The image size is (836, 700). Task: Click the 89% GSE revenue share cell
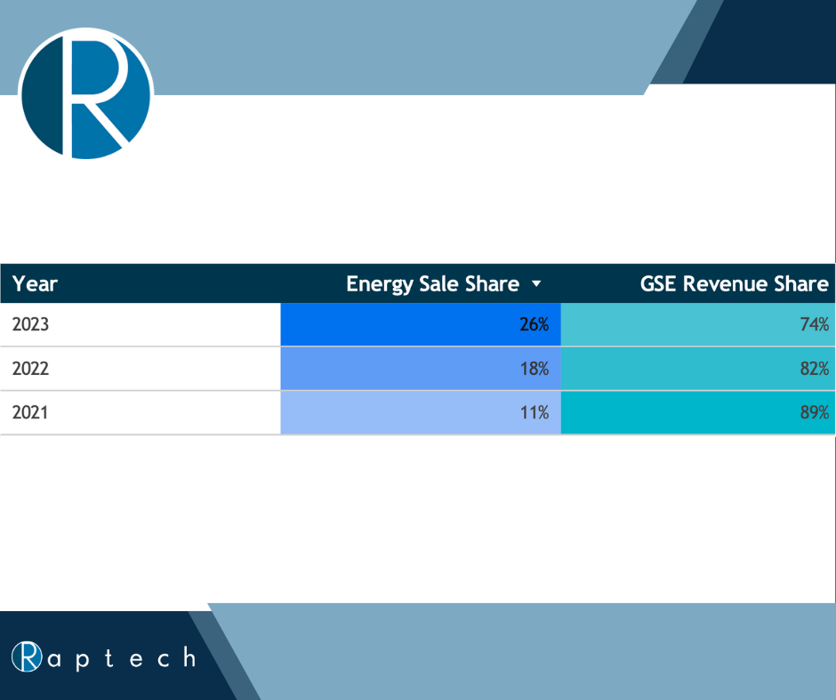698,413
